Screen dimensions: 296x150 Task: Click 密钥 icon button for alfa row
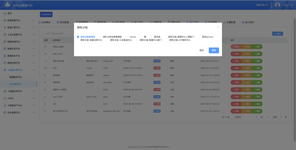click(247, 104)
